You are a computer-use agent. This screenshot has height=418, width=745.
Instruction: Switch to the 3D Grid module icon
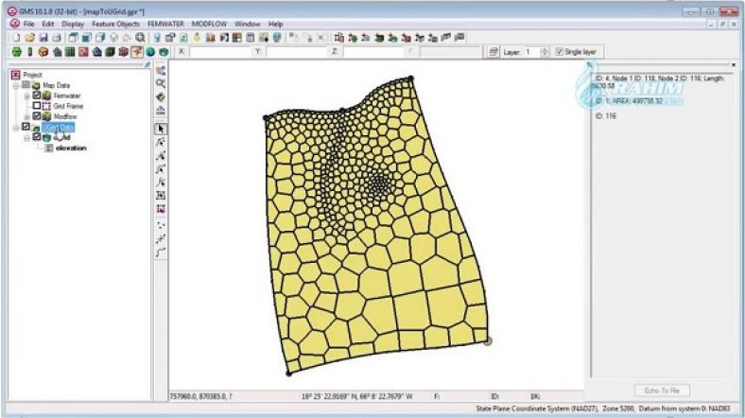coord(110,52)
